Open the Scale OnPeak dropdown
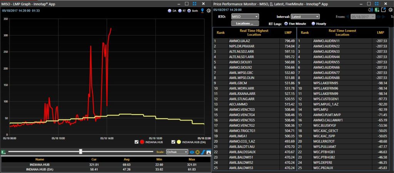Screen dimensions: 394x173 [177, 152]
